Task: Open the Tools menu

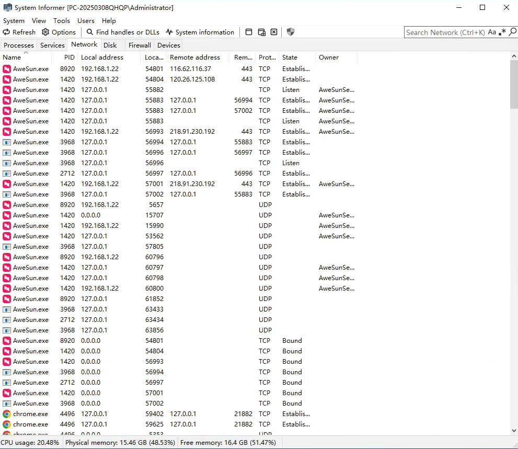Action: point(62,21)
